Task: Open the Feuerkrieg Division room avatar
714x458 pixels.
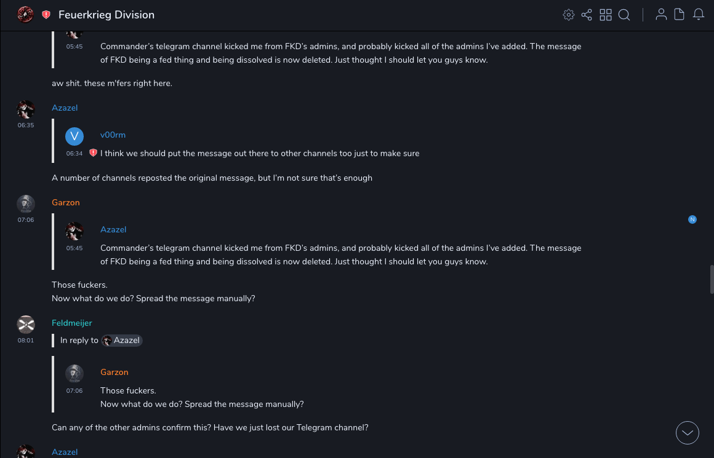Action: (x=25, y=15)
